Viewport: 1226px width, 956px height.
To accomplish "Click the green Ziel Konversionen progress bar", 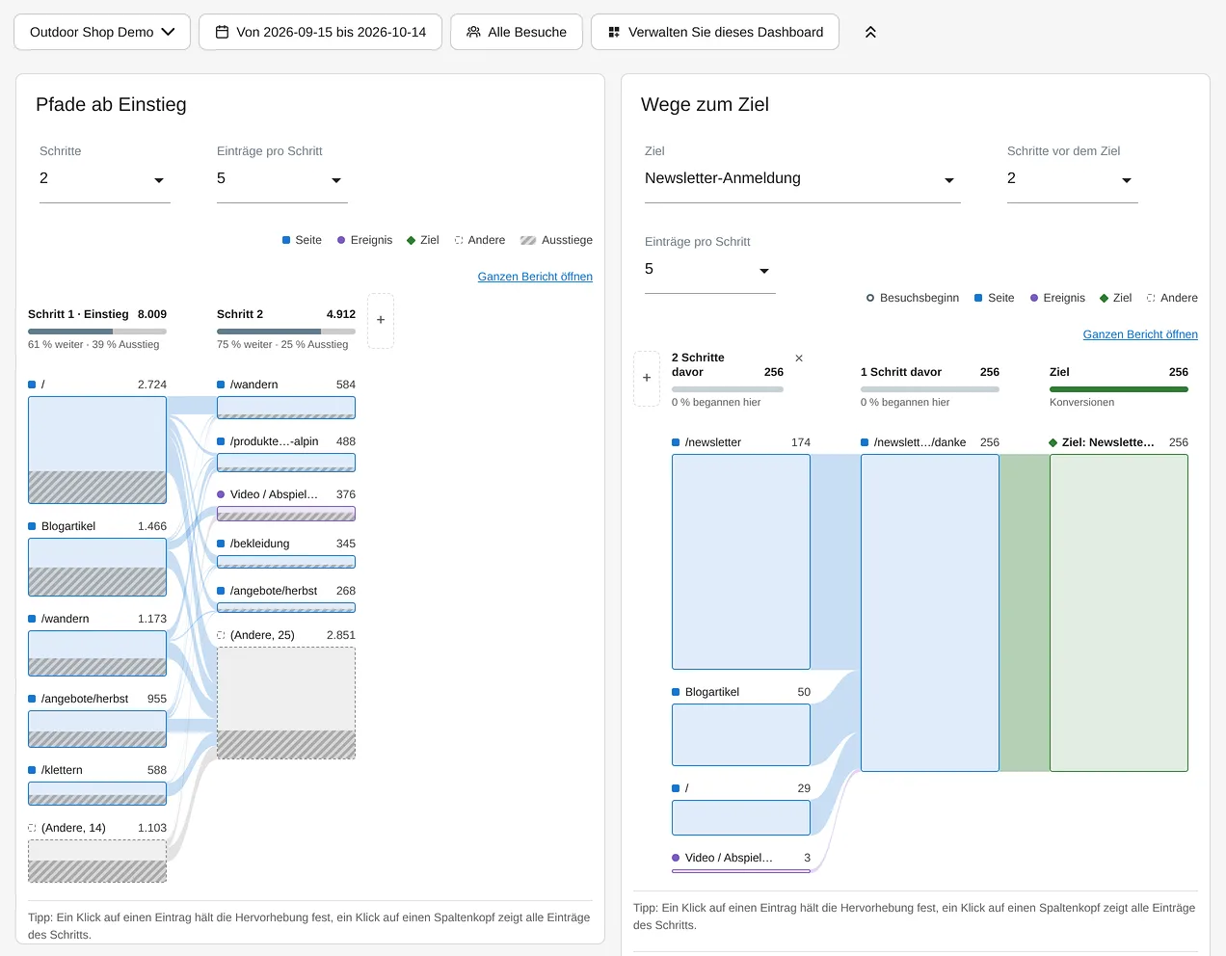I will pos(1119,389).
